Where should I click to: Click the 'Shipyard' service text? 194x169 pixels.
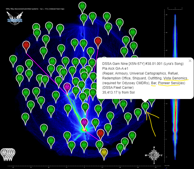[x=139, y=78]
